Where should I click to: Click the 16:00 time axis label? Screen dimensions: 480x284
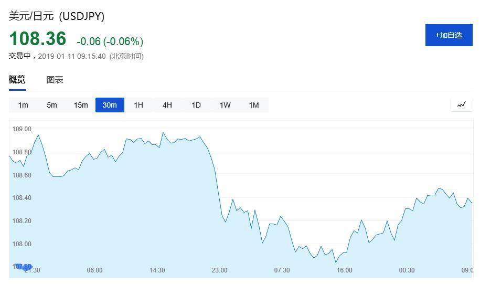344,270
